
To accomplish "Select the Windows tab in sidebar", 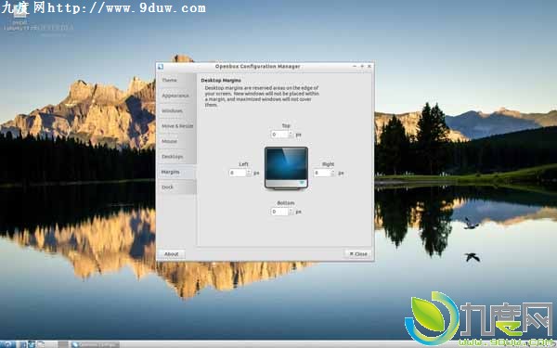I will 176,110.
